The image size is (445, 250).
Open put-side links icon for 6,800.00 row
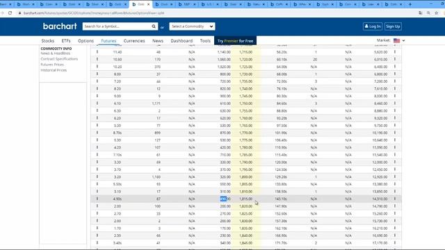[395, 74]
